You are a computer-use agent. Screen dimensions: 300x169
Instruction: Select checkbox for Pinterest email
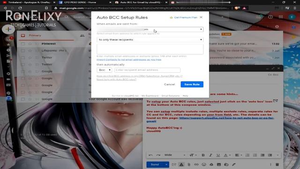[23, 44]
